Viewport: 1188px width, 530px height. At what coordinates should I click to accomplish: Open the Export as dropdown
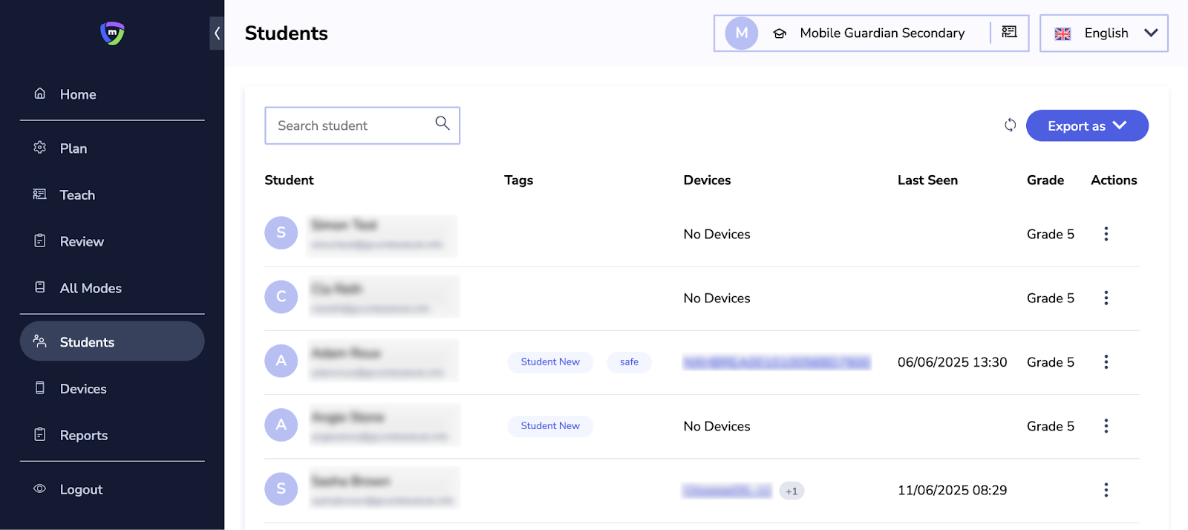click(x=1086, y=125)
